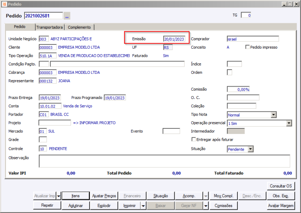301x213 pixels.
Task: Click the Unidade Negócio code field
Action: pos(44,39)
